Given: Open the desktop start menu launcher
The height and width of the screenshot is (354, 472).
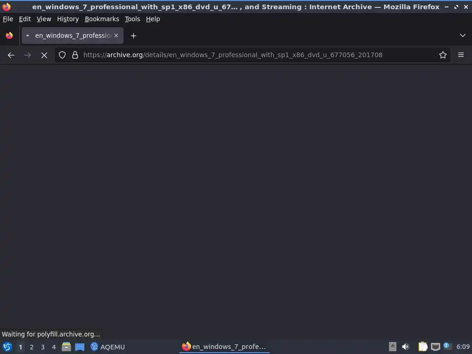Looking at the screenshot, I should pos(7,347).
